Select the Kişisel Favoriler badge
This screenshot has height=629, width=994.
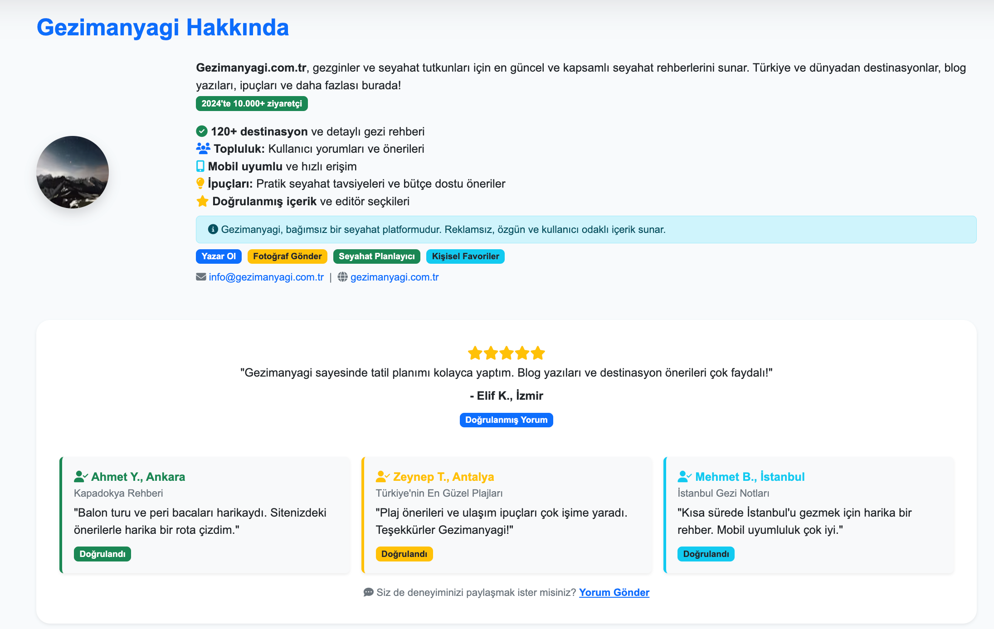[x=465, y=256]
